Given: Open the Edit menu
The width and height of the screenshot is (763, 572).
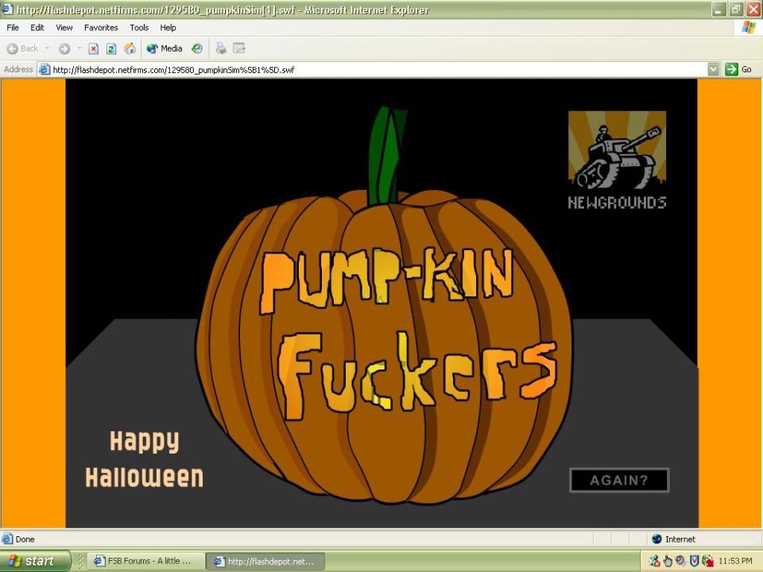Looking at the screenshot, I should (37, 28).
